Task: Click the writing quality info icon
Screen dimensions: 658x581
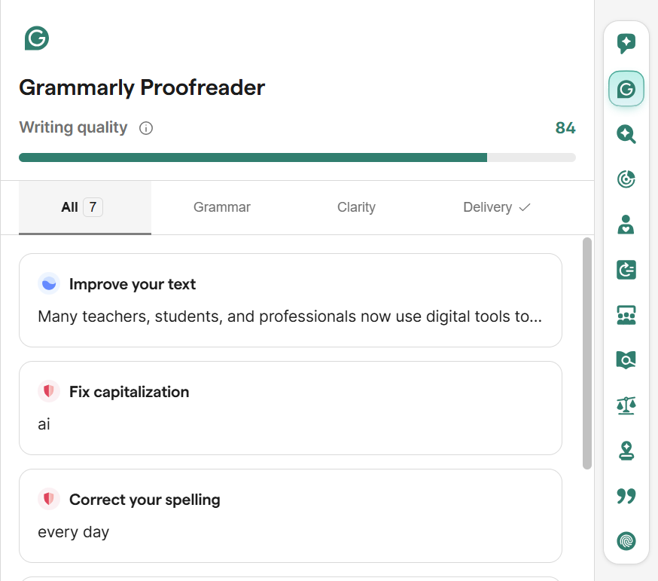Action: coord(146,128)
